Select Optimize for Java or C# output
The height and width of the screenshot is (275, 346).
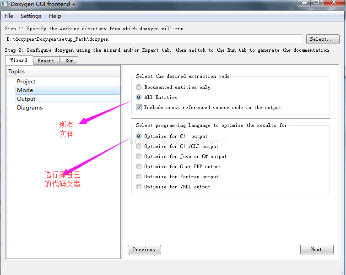tap(181, 156)
